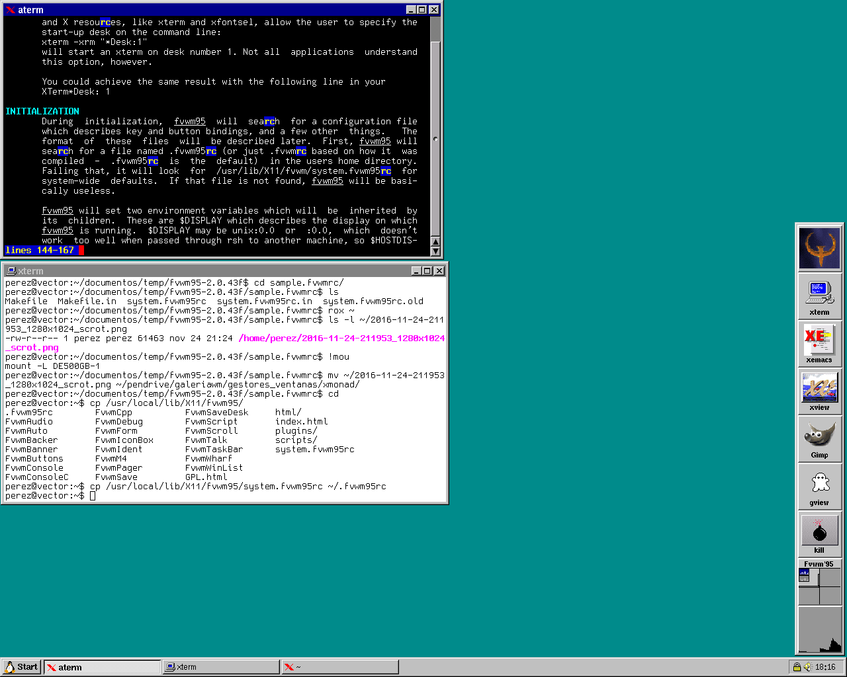The image size is (847, 677).
Task: Click "FvwmM4" in the xterm listing
Action: coord(111,459)
